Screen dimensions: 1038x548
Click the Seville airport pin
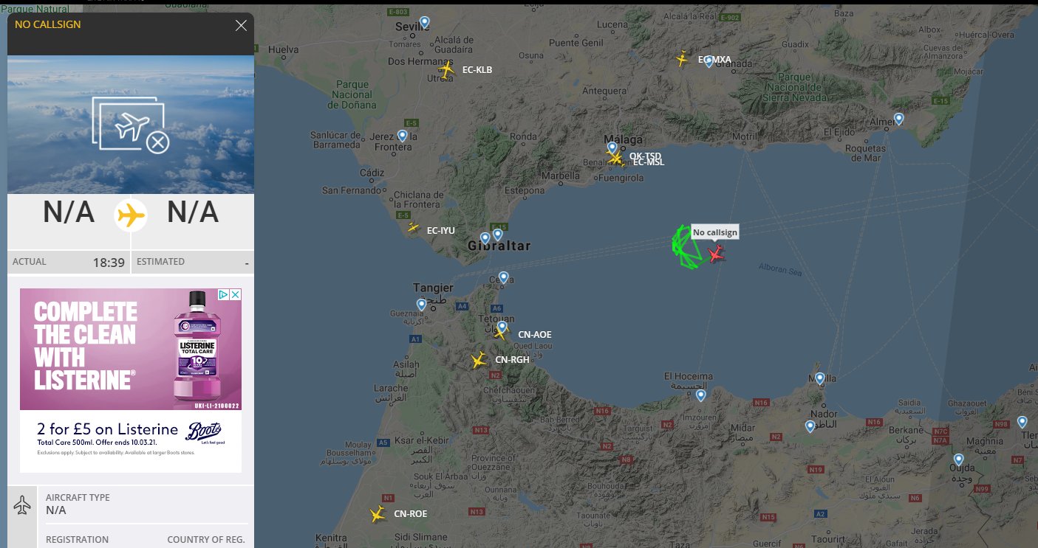424,23
